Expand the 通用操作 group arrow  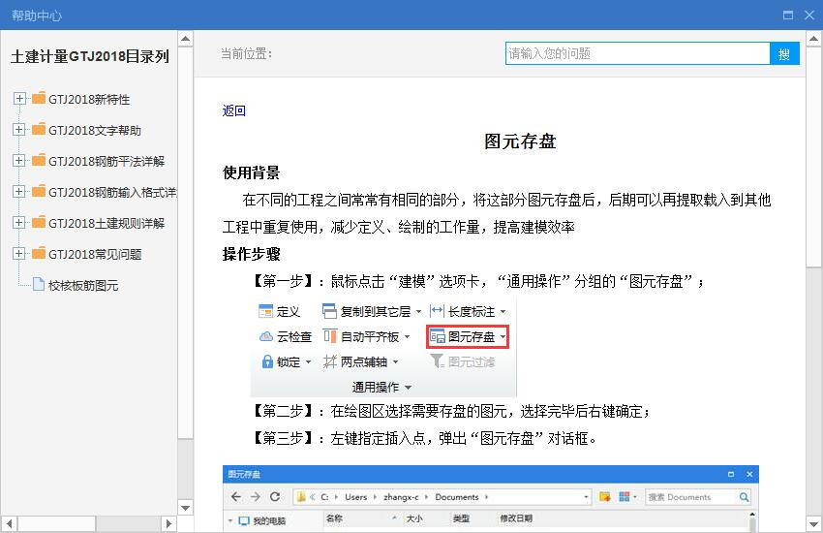(x=408, y=388)
